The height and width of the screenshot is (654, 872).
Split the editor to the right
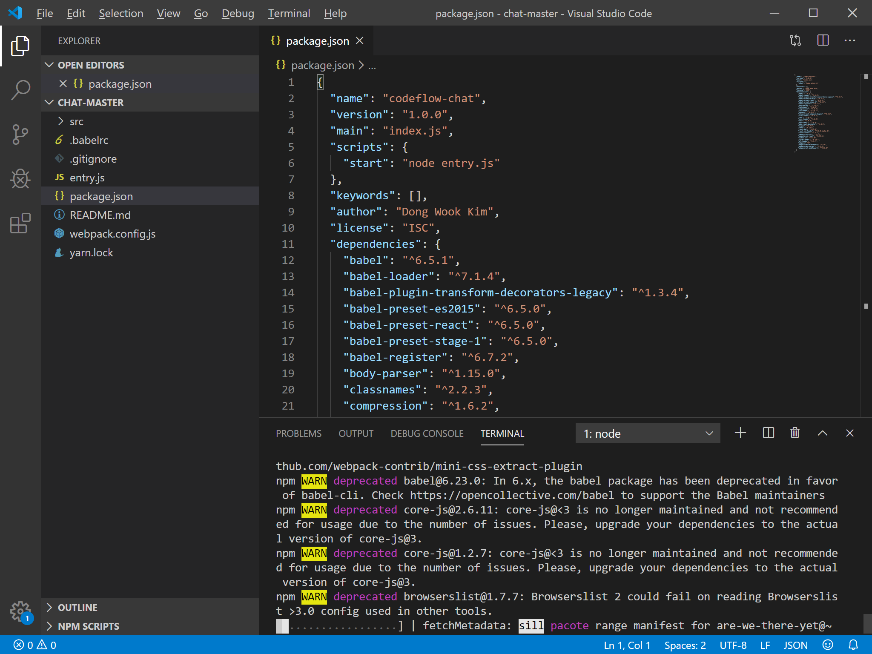coord(823,40)
